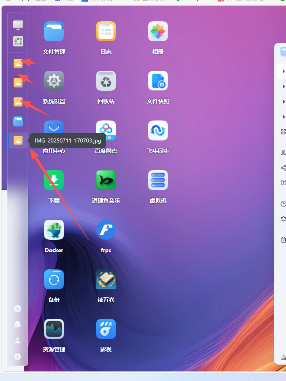Open the 虚拟机 virtual machine app

158,180
